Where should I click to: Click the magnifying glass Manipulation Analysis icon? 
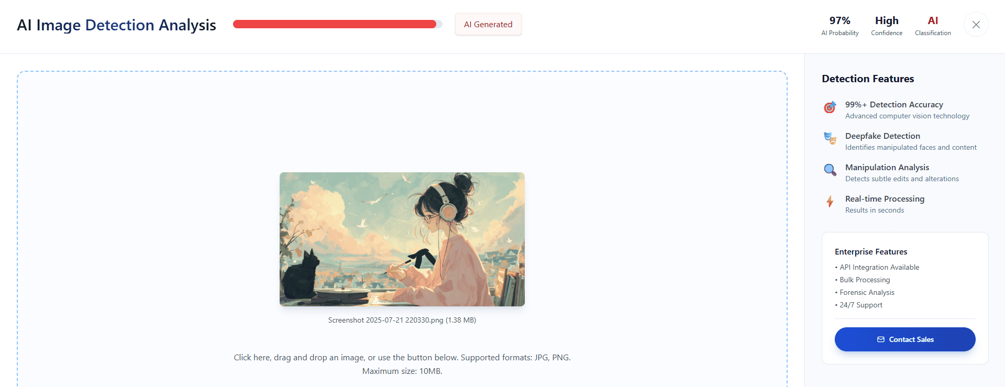pos(830,170)
